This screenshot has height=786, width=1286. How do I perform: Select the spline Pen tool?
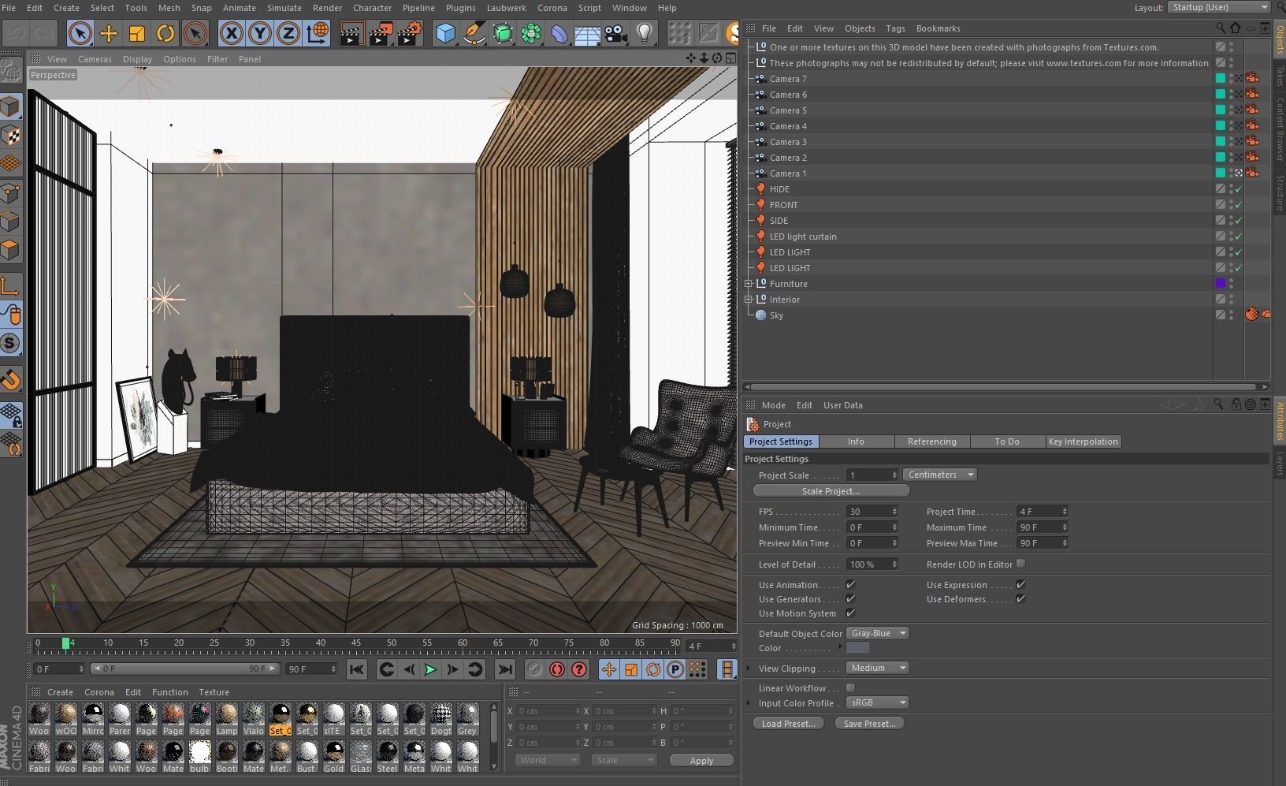pos(474,33)
